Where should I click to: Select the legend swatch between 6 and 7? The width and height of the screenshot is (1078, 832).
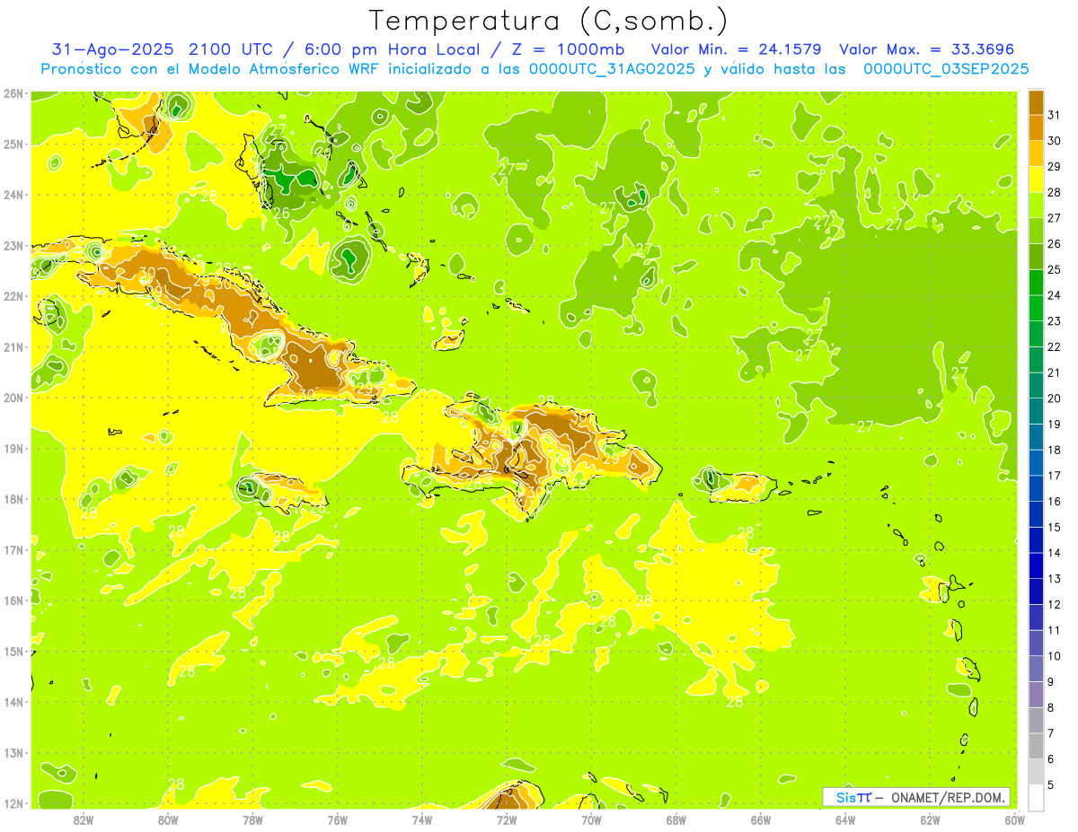[1036, 746]
